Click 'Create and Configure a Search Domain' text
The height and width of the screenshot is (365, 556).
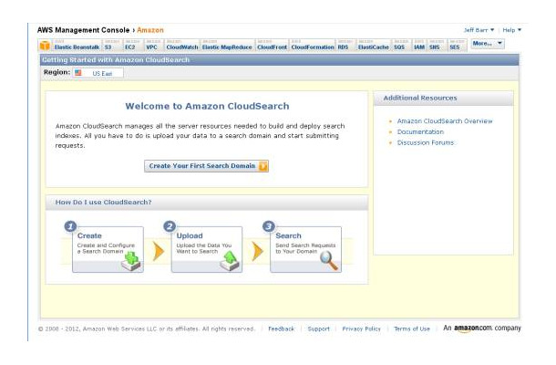(x=106, y=248)
